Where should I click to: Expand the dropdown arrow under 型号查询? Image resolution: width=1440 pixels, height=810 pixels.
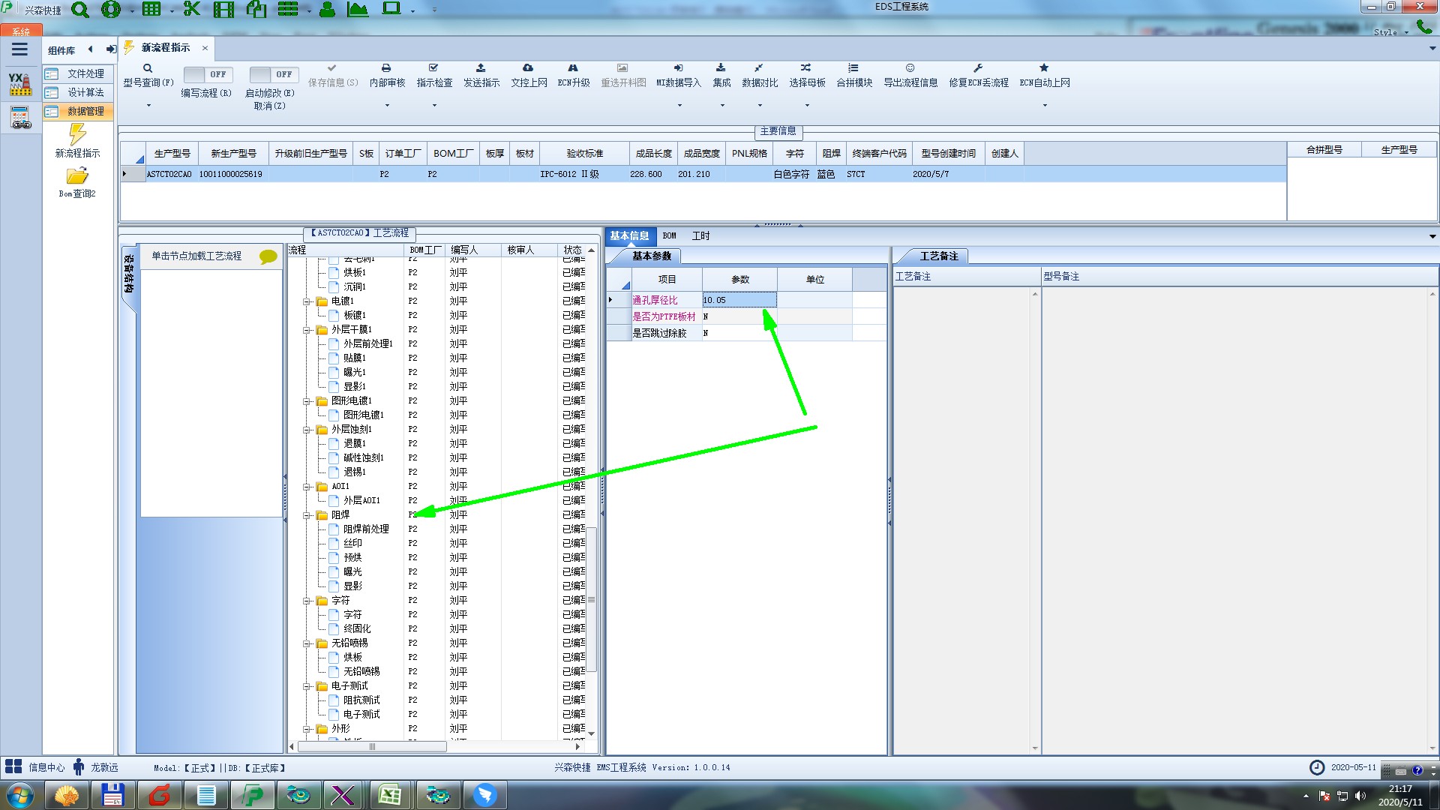point(148,106)
